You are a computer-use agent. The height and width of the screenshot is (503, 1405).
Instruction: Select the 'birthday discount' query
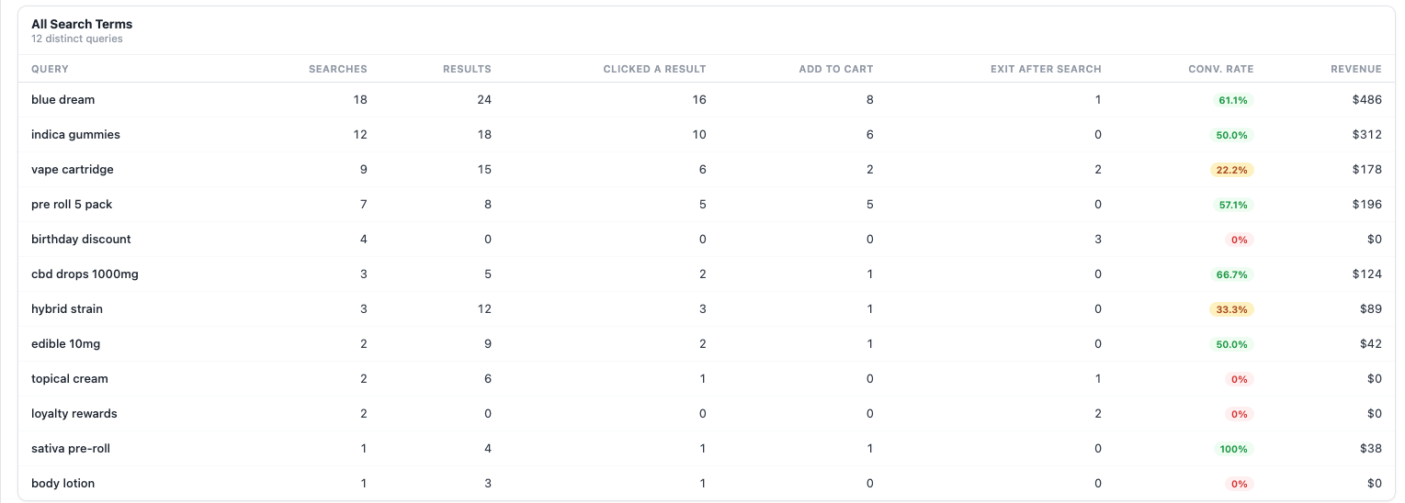(x=81, y=240)
